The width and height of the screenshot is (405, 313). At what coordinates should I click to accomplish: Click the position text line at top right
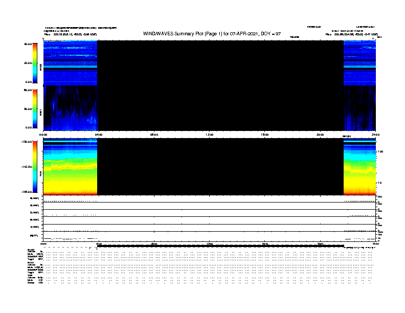pyautogui.click(x=351, y=34)
